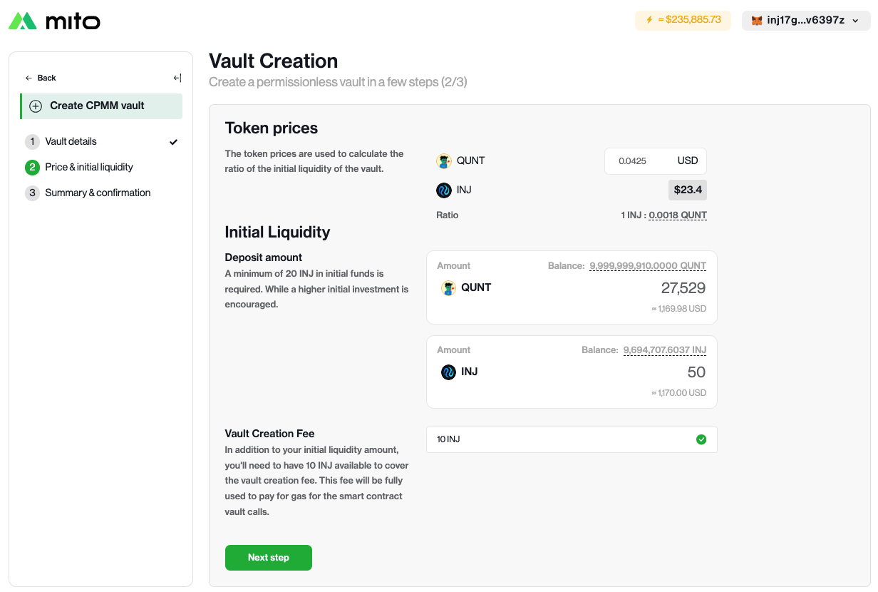Viewport: 878px width, 592px height.
Task: Click the QUNT token icon in Token prices
Action: click(444, 161)
